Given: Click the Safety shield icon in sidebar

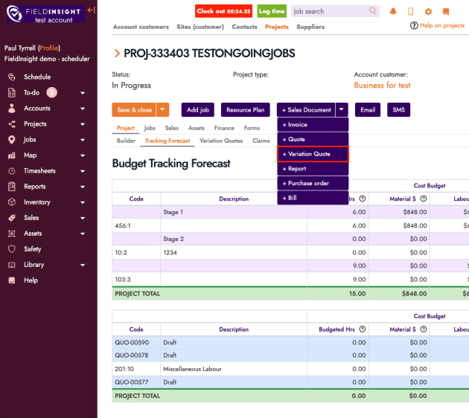Looking at the screenshot, I should 11,249.
